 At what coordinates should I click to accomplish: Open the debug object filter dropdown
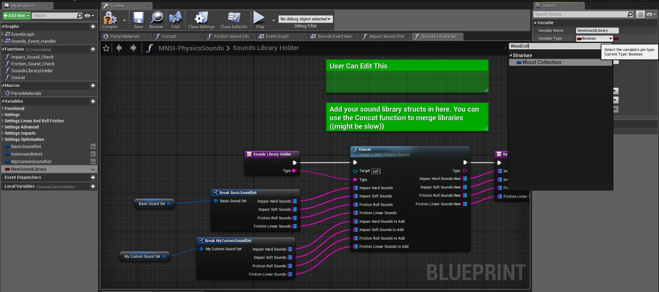305,19
